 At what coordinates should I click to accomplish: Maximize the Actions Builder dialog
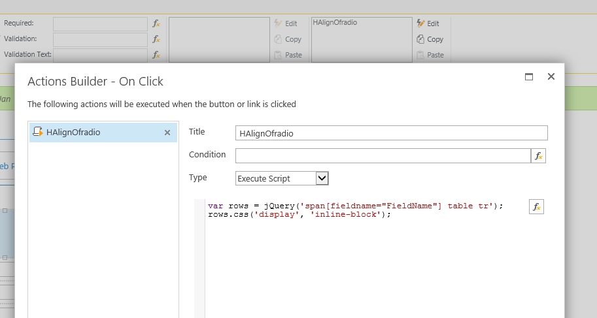pos(529,76)
